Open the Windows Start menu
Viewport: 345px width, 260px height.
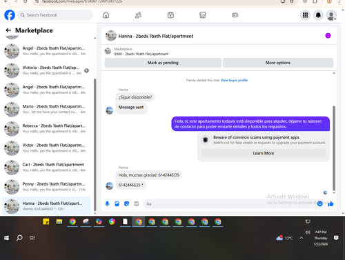(x=6, y=238)
